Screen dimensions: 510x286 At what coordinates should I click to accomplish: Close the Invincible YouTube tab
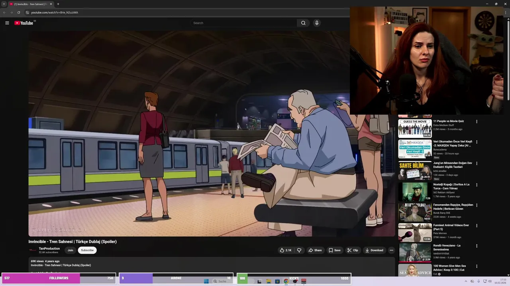click(x=51, y=4)
